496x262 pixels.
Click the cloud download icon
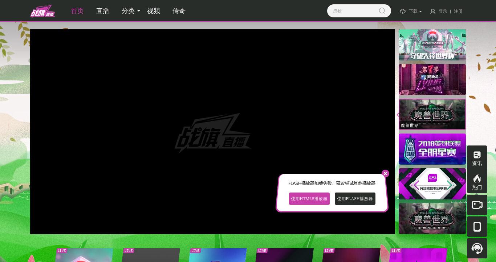tap(403, 11)
